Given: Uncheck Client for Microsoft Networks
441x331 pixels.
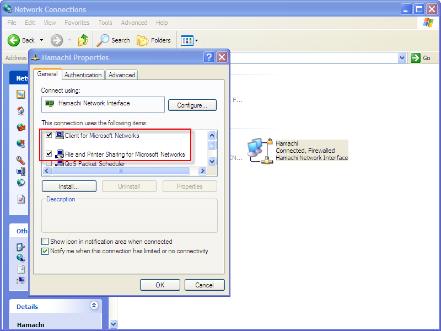Looking at the screenshot, I should click(x=49, y=135).
